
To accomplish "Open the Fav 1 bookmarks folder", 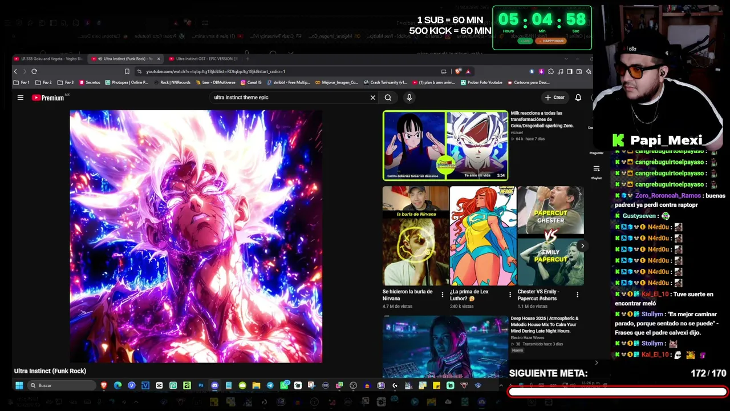I will (x=22, y=82).
